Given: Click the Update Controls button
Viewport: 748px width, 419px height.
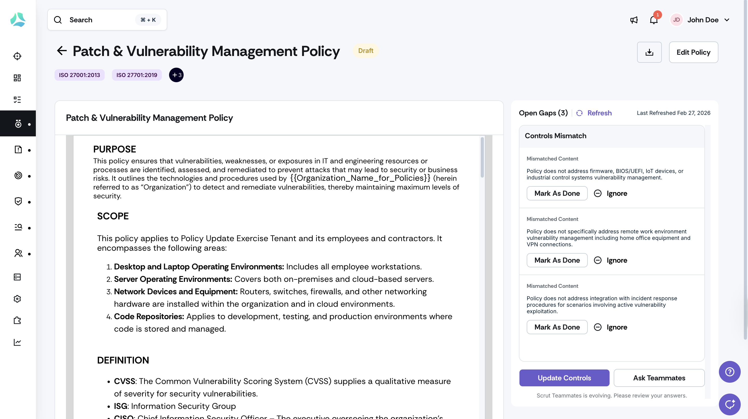Looking at the screenshot, I should (x=564, y=378).
